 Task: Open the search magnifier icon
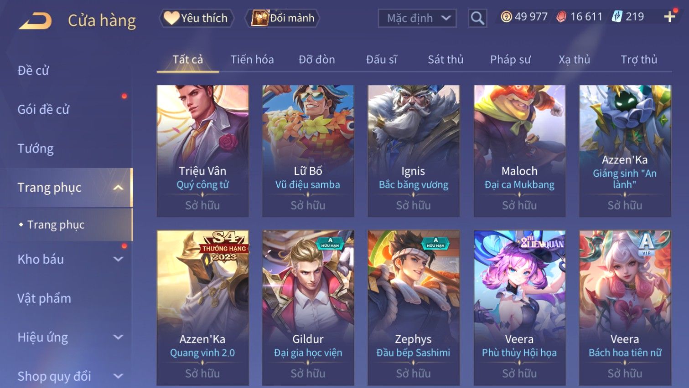[x=477, y=18]
